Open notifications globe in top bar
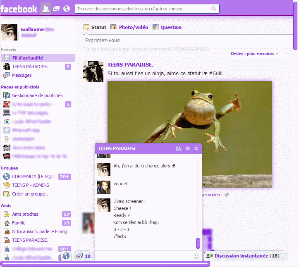 67,9
